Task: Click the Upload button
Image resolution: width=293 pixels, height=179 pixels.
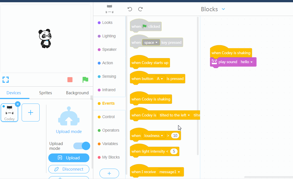Action: [69, 158]
